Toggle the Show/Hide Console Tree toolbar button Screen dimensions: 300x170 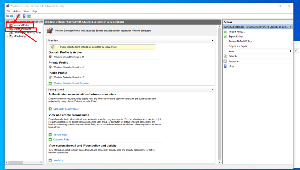pyautogui.click(x=18, y=16)
